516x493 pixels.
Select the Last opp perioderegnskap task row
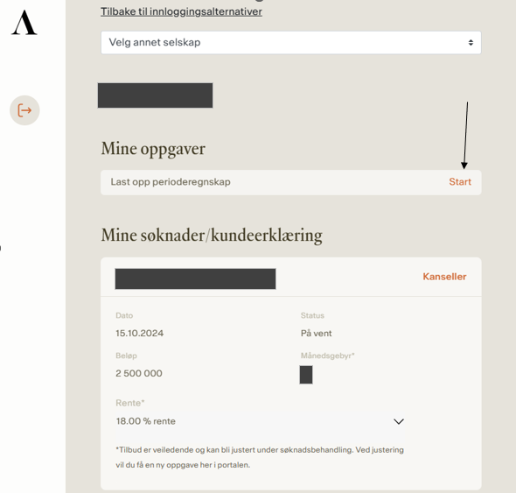point(291,182)
